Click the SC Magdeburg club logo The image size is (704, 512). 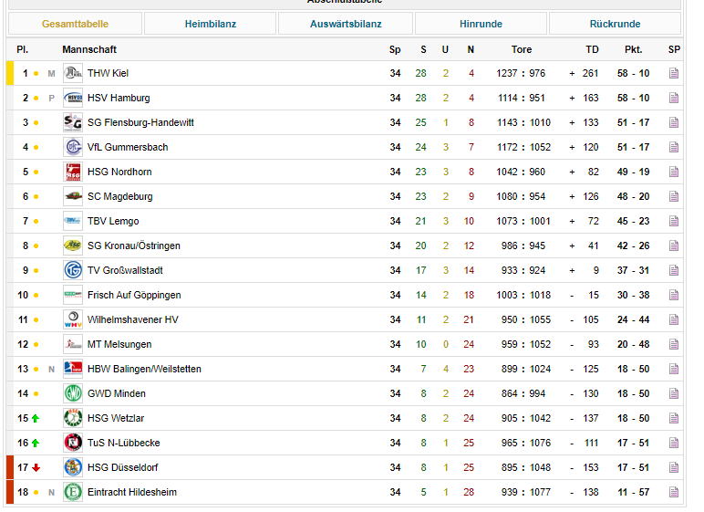[73, 196]
